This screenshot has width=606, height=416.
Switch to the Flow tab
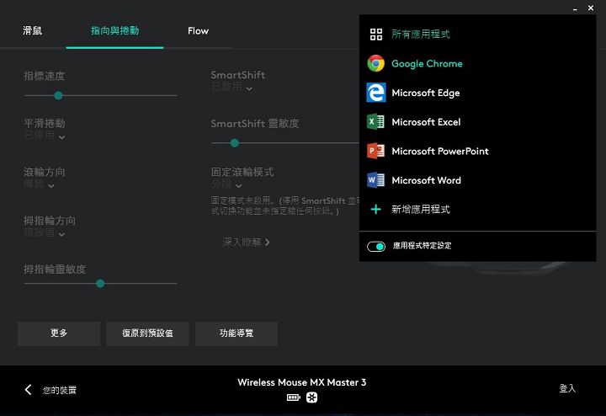[x=199, y=31]
